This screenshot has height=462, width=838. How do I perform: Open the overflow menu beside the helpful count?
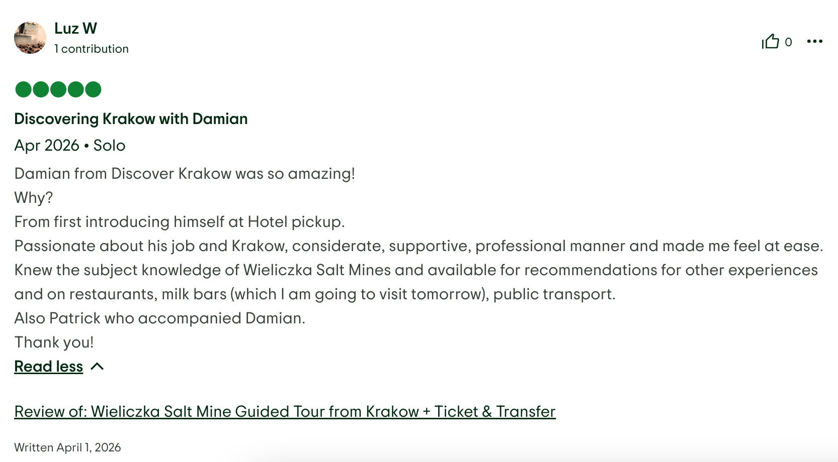(815, 41)
